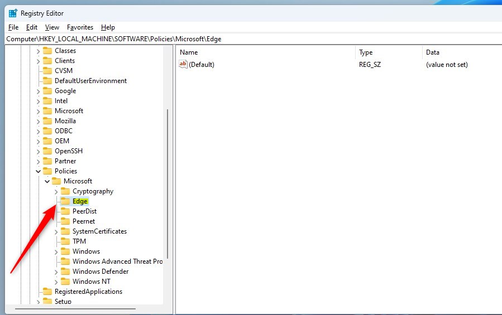Click the OpenSSH folder icon
Viewport: 502px width, 315px height.
(x=47, y=151)
